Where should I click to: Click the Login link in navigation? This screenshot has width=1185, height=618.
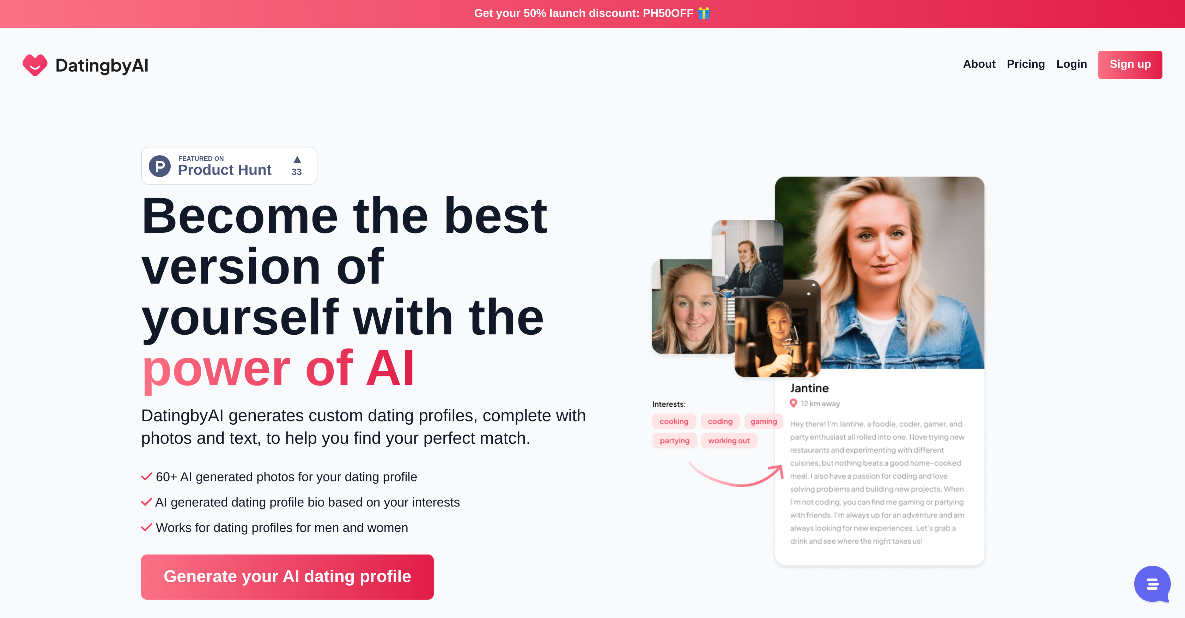[1071, 64]
